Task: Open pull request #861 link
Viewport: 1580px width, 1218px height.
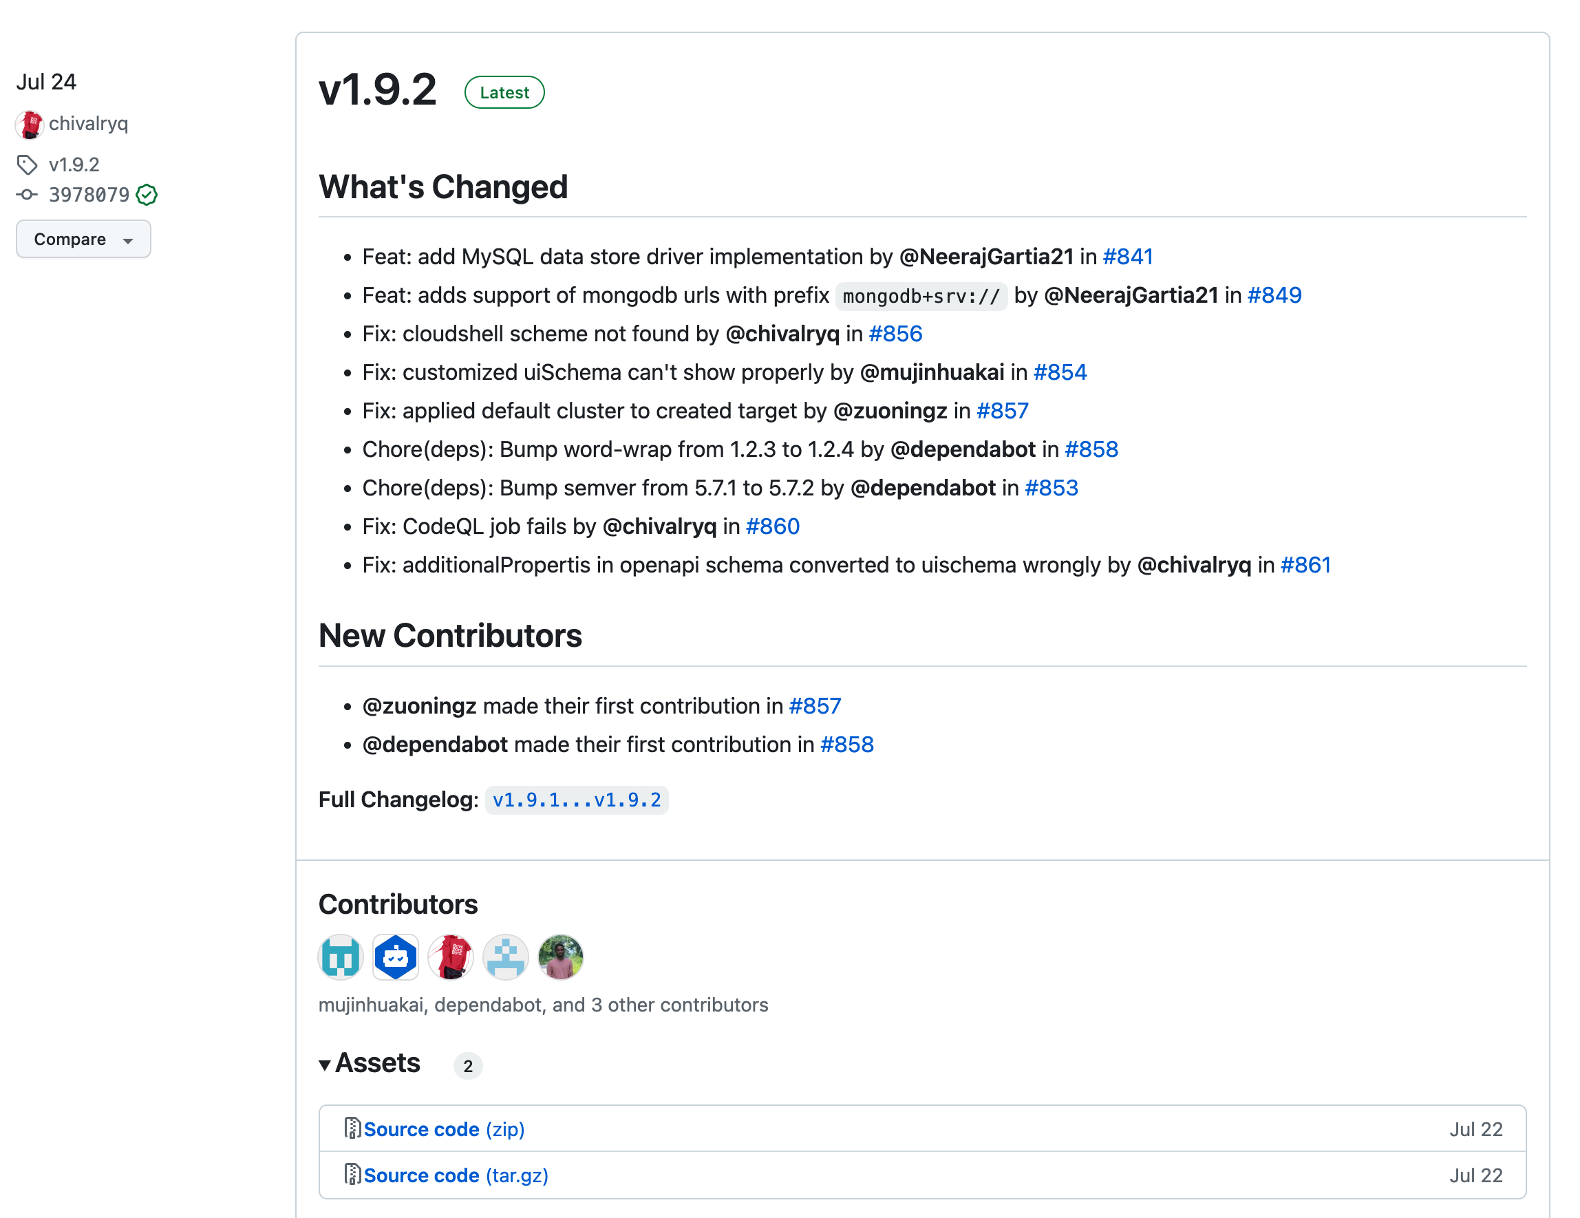Action: tap(1305, 565)
